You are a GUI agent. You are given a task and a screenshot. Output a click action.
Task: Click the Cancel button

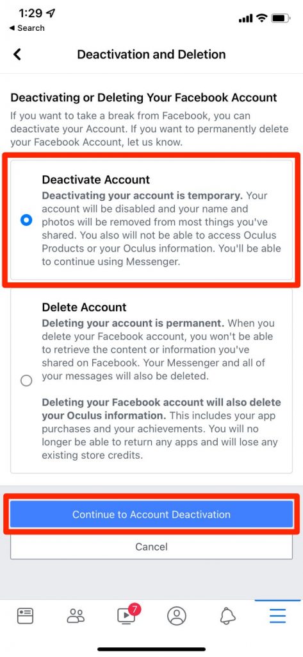[151, 547]
